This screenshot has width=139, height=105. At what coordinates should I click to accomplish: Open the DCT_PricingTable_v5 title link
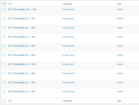(x=18, y=55)
